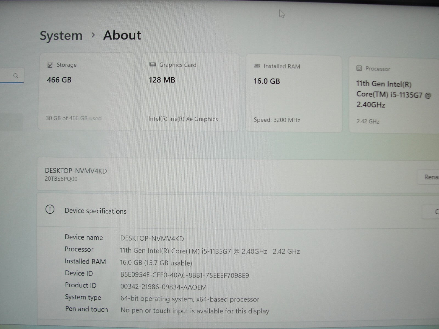The width and height of the screenshot is (439, 329).
Task: Select the highlighted item in left sidebar
Action: (x=11, y=122)
